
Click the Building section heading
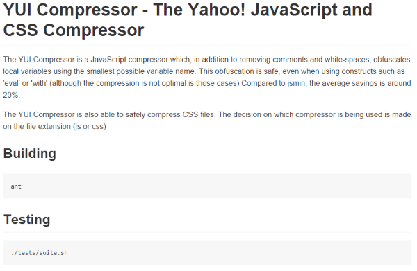(29, 154)
